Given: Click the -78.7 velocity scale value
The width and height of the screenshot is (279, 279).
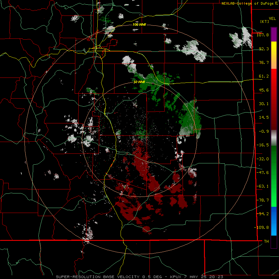Looking at the screenshot, I should (x=263, y=200).
